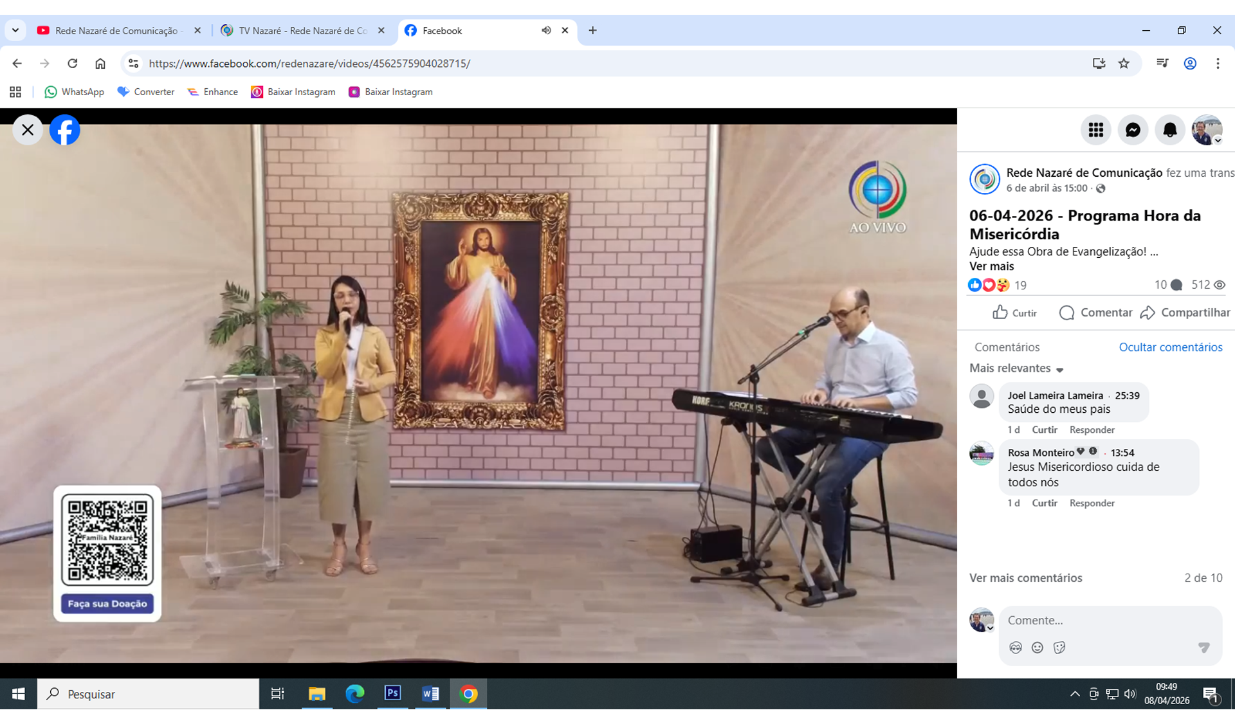1235x726 pixels.
Task: Bookmark this page with star icon
Action: (x=1124, y=63)
